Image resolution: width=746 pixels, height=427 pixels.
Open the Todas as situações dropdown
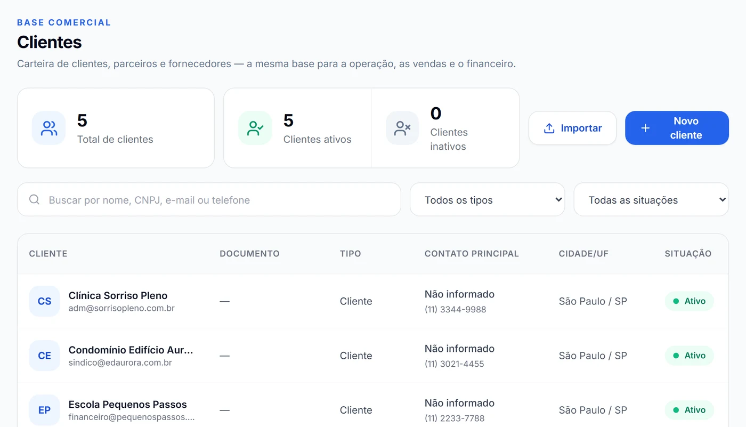[651, 200]
